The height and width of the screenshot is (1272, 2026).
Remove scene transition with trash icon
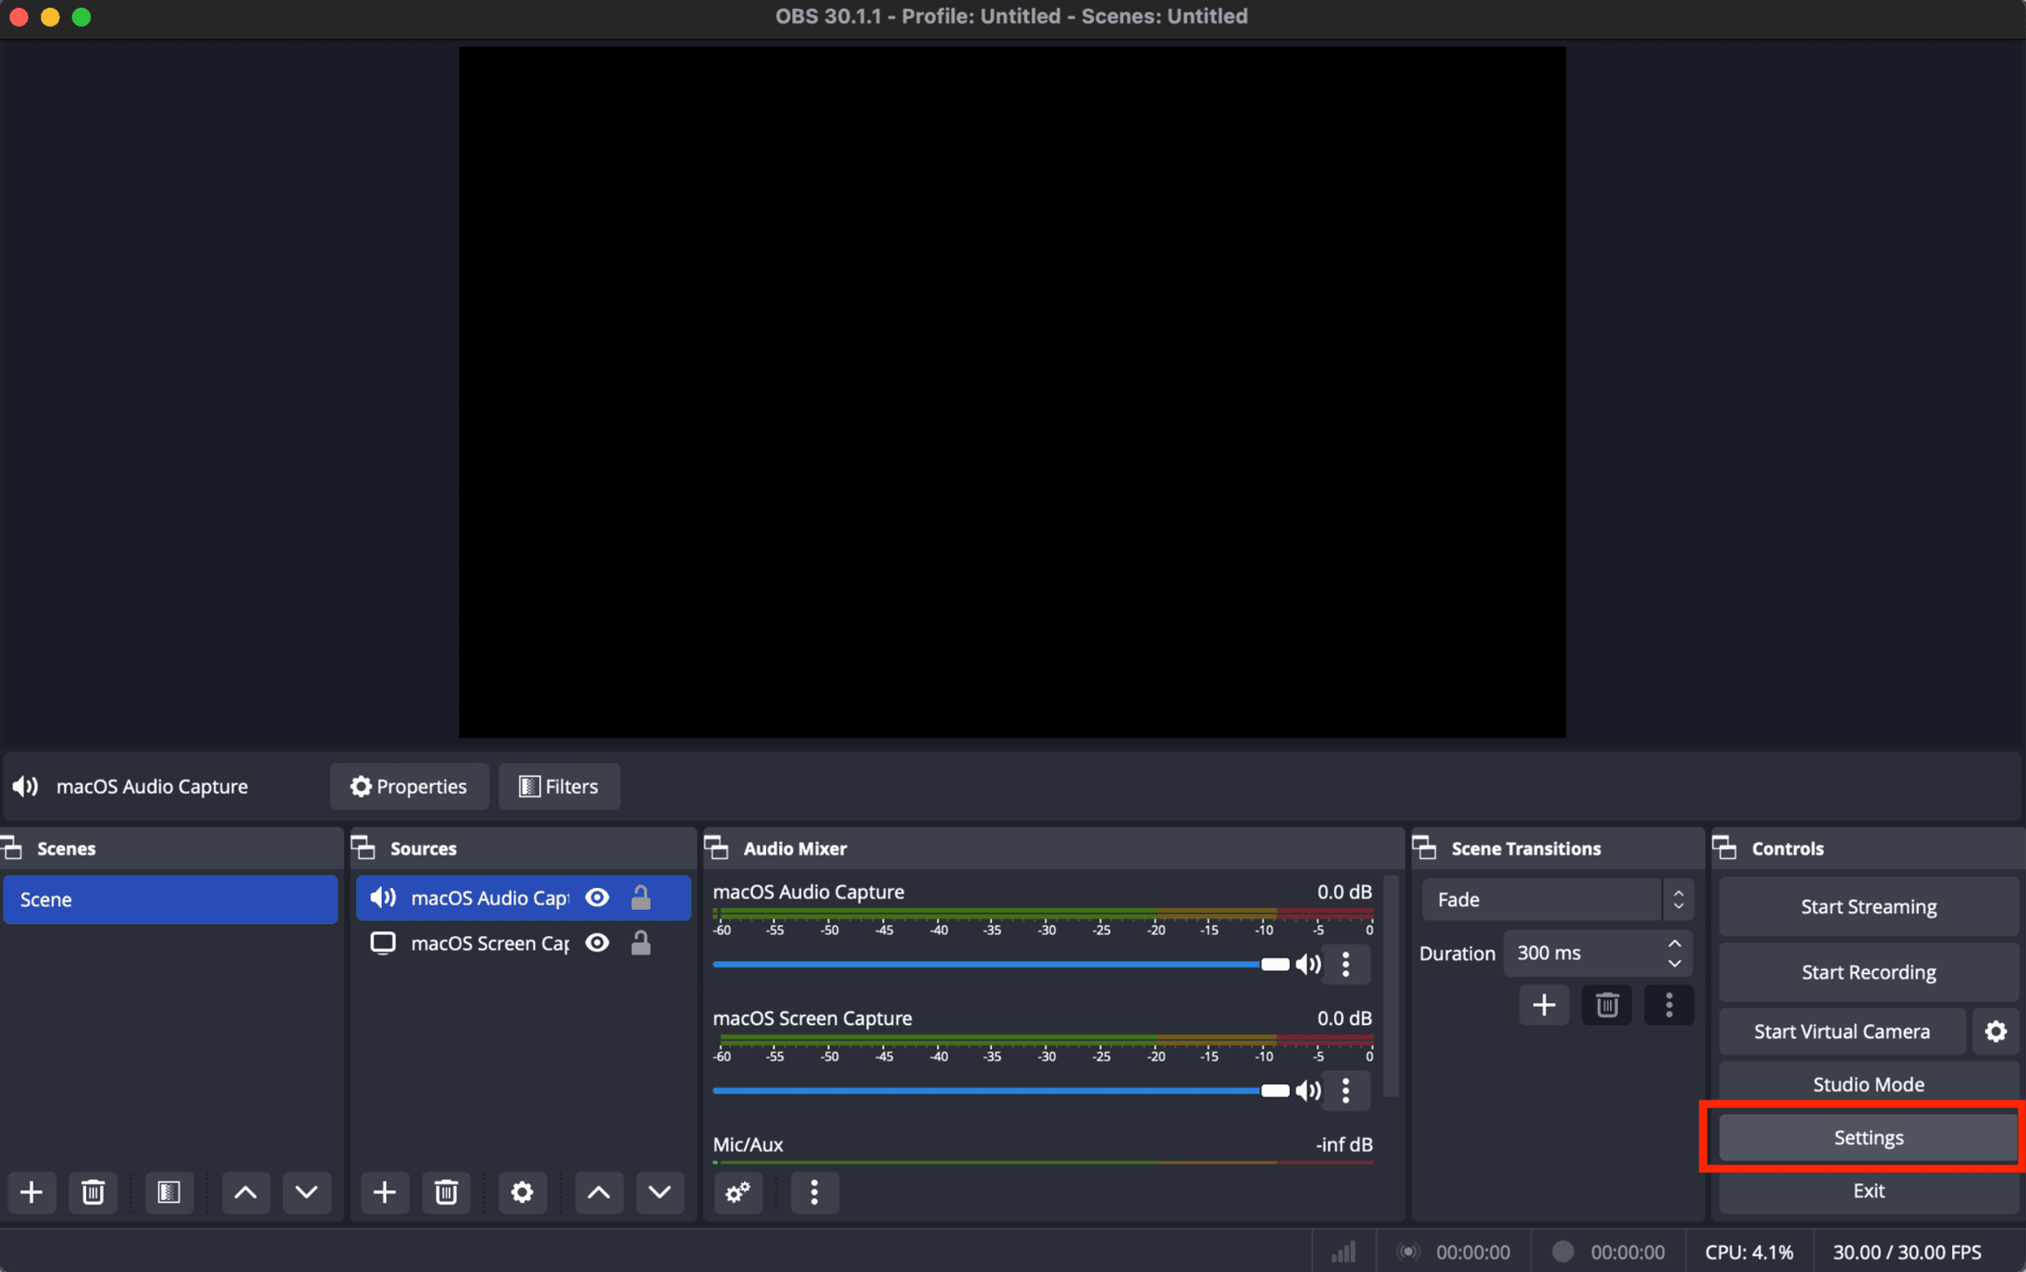point(1607,1005)
